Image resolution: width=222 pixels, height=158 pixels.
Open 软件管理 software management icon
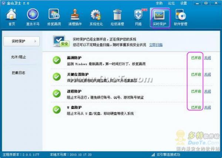point(181,17)
